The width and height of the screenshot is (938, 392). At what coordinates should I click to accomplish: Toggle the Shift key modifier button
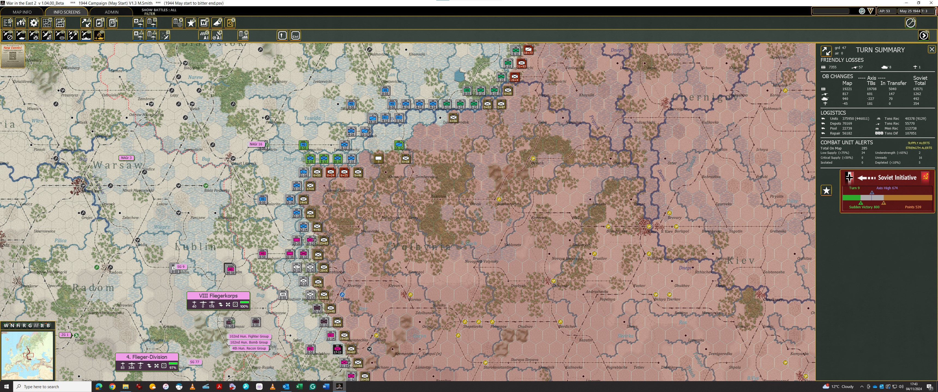[x=282, y=35]
